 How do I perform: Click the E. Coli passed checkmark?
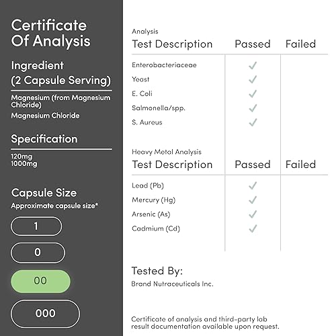click(253, 94)
